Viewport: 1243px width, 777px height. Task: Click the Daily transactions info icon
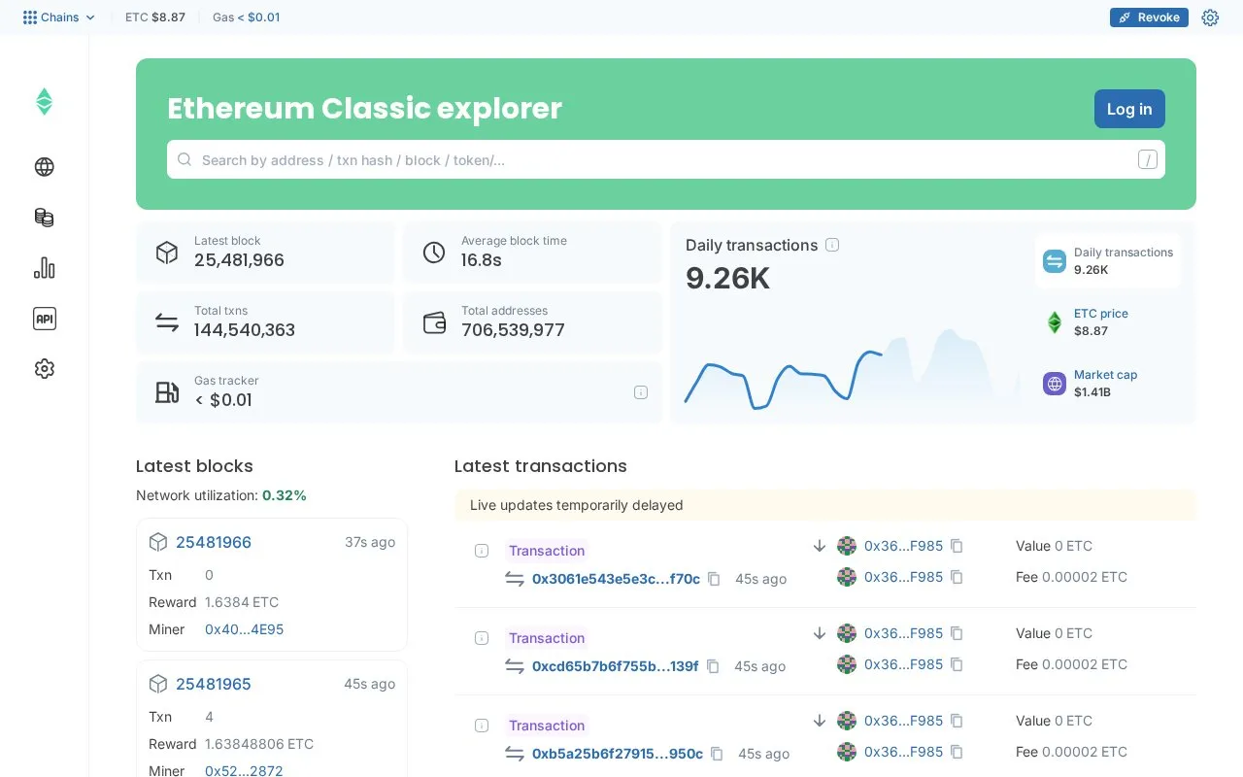pyautogui.click(x=832, y=245)
